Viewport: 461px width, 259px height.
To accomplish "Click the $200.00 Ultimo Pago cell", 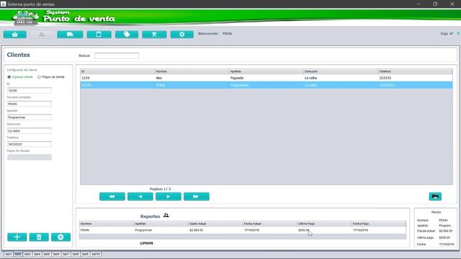I will click(x=324, y=230).
